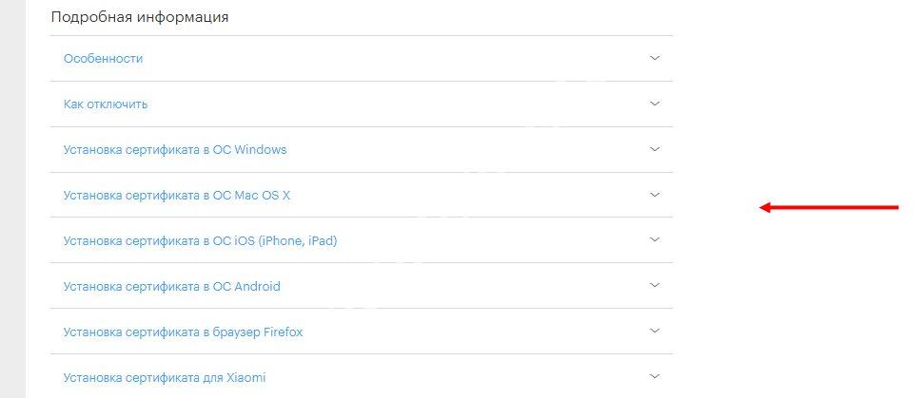Click Установка сертификата в ОС Android
The height and width of the screenshot is (398, 923).
171,287
